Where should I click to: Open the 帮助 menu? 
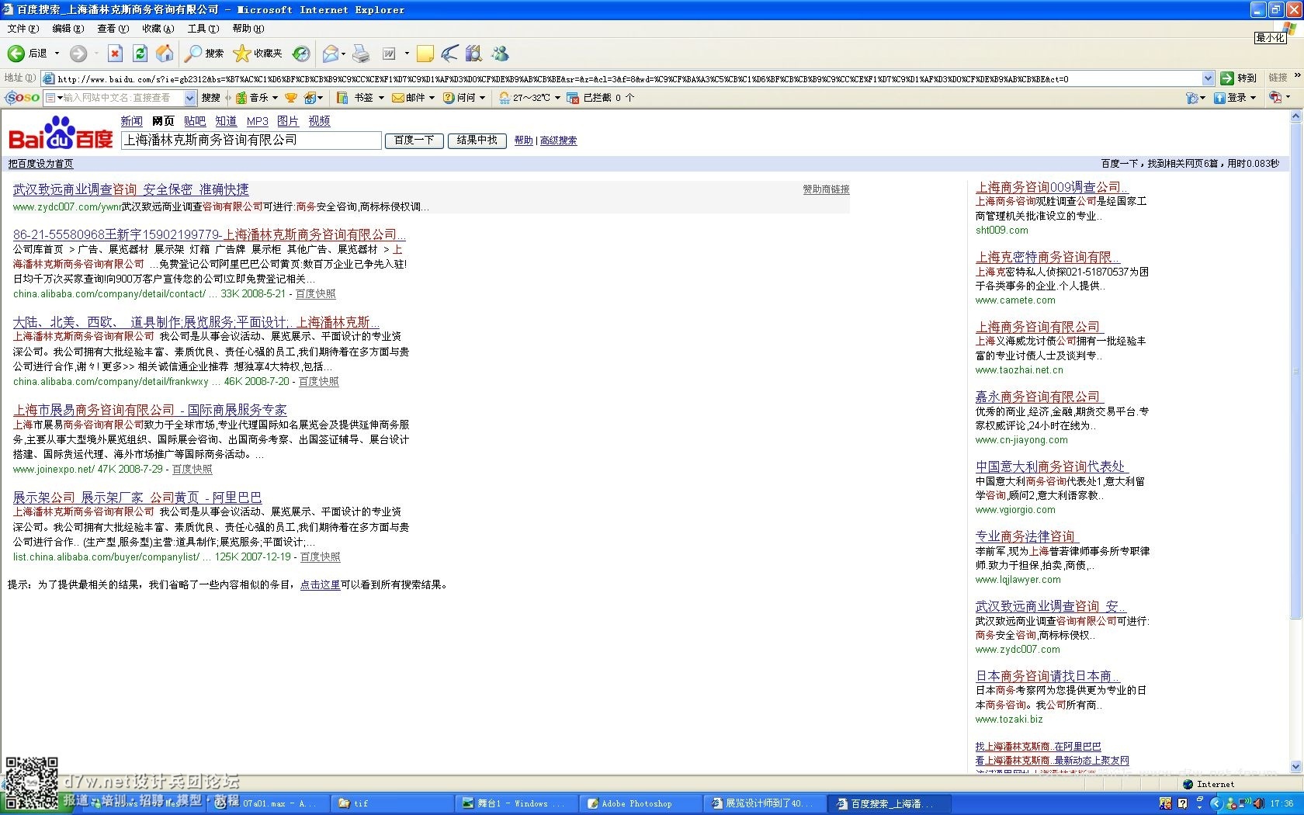click(248, 29)
